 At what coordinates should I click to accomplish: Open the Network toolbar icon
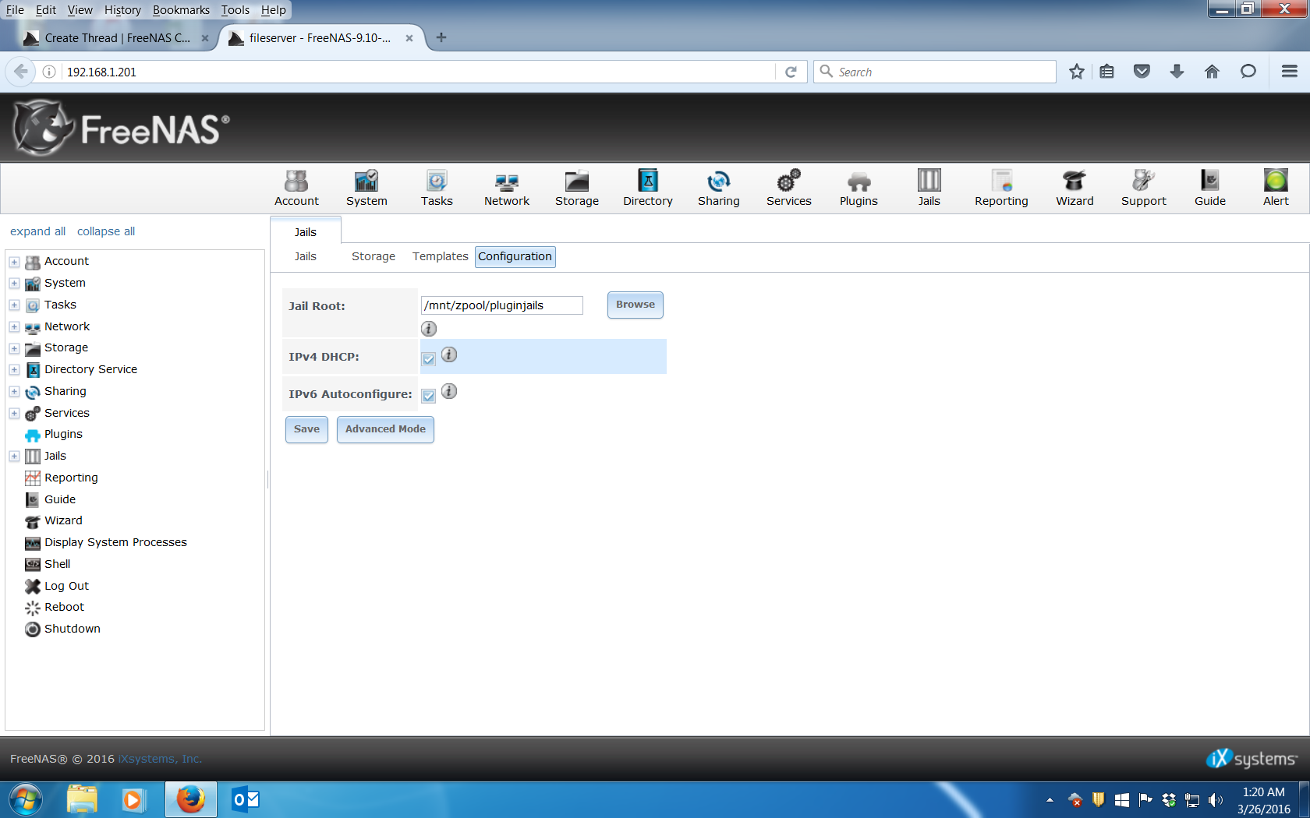click(507, 189)
